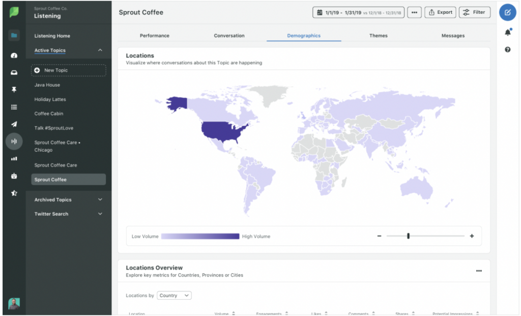
Task: Open the folder icon in the left rail
Action: (14, 35)
